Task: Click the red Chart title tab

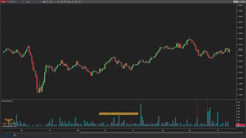Action: [3, 2]
